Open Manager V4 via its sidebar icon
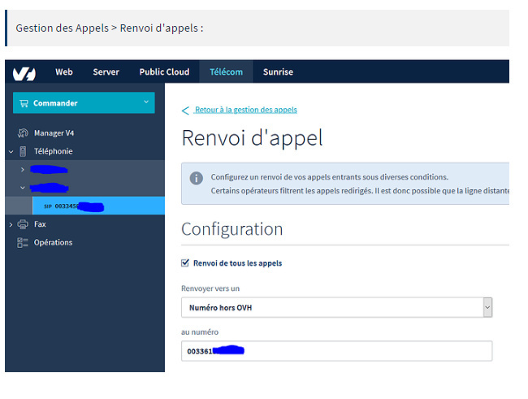 [23, 133]
